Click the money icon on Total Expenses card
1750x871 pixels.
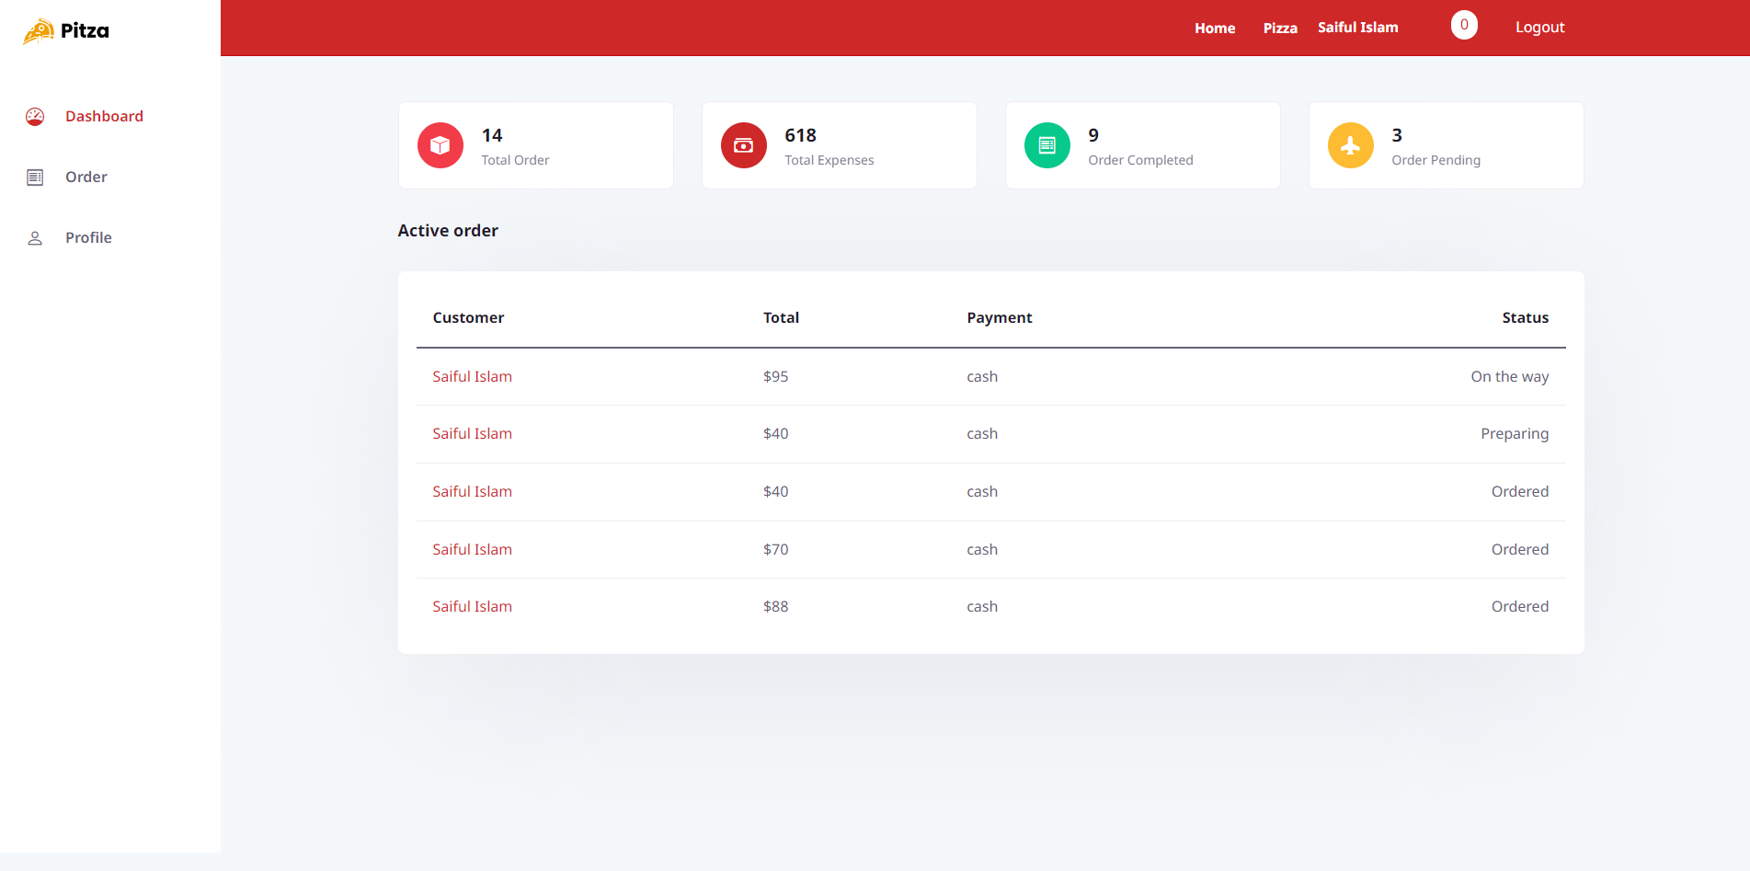click(x=744, y=145)
